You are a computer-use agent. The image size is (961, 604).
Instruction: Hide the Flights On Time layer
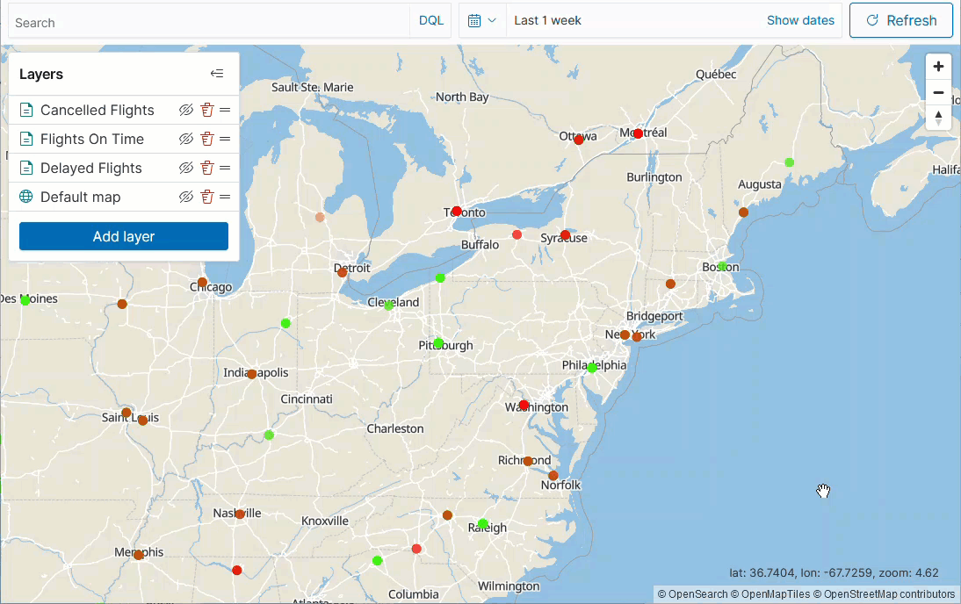(x=186, y=139)
